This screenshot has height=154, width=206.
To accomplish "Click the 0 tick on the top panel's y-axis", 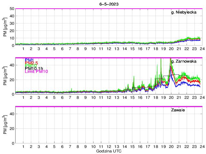I will [13, 46].
